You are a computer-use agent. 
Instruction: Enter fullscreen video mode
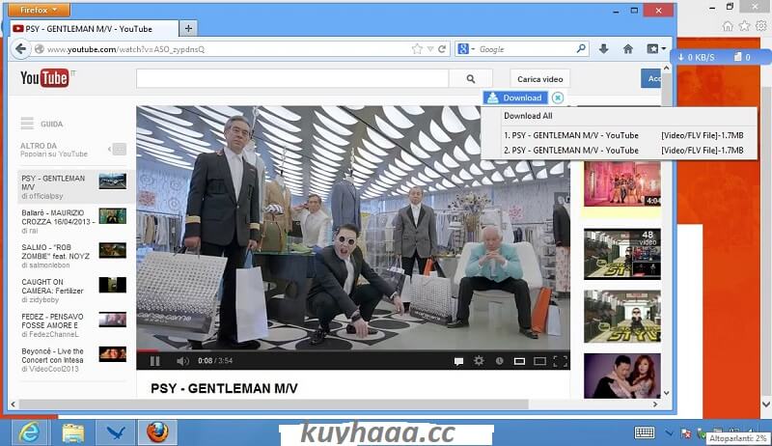(561, 361)
